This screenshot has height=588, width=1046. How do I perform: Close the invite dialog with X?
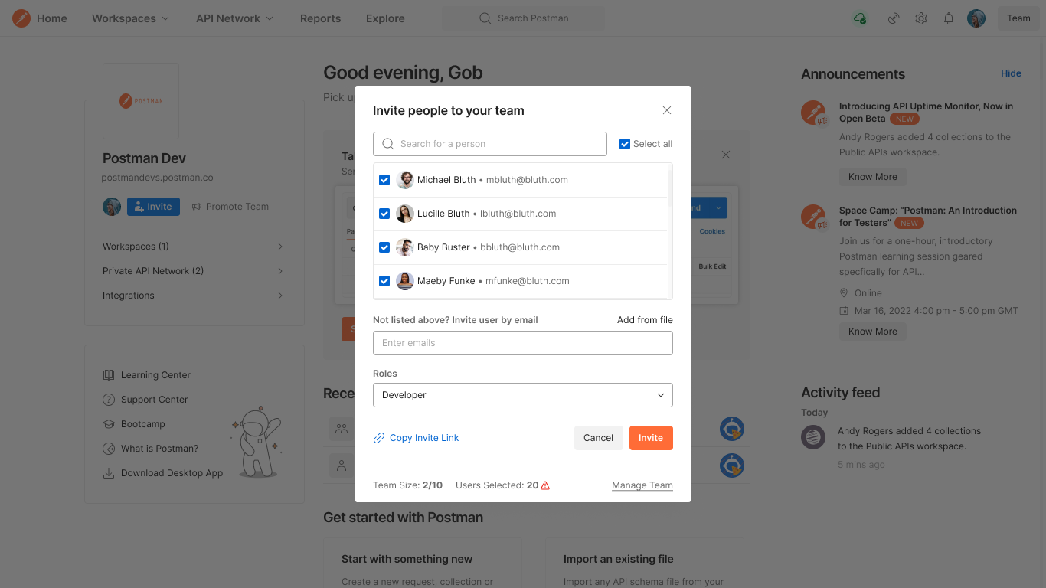pos(667,110)
